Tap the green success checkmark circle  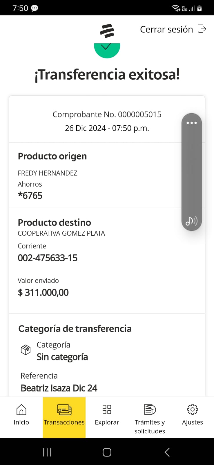coord(107,50)
